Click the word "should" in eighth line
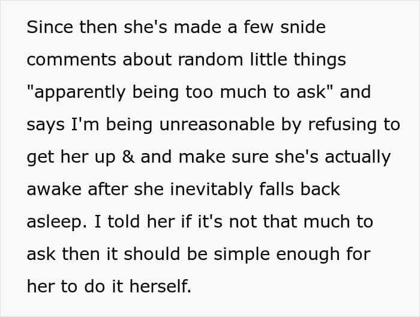 click(x=152, y=254)
